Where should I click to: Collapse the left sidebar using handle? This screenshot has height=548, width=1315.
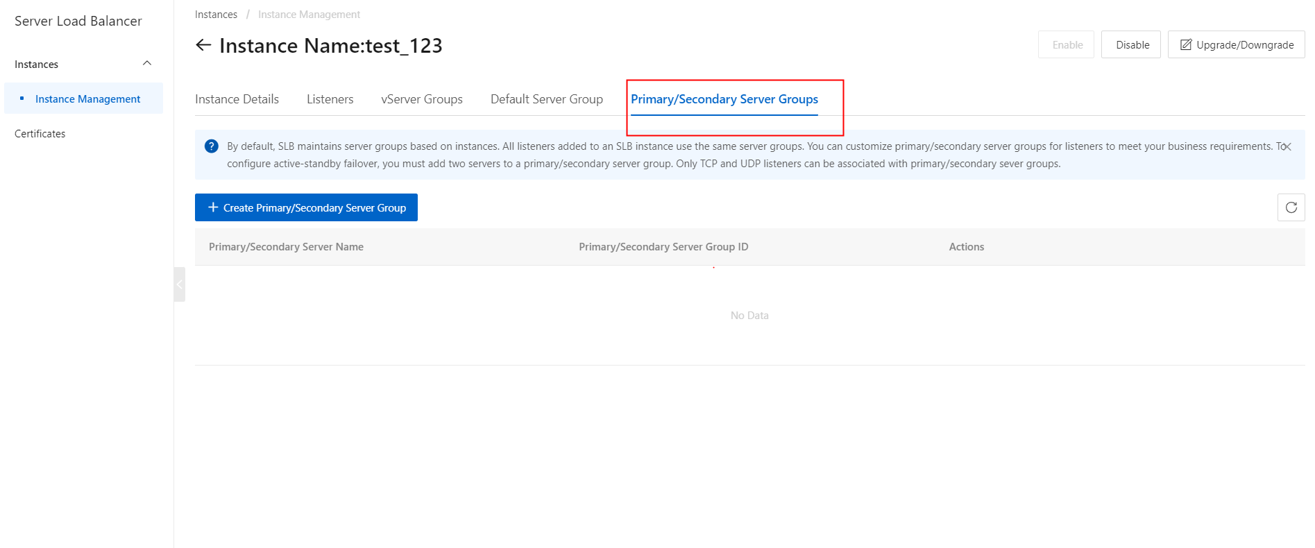tap(180, 284)
